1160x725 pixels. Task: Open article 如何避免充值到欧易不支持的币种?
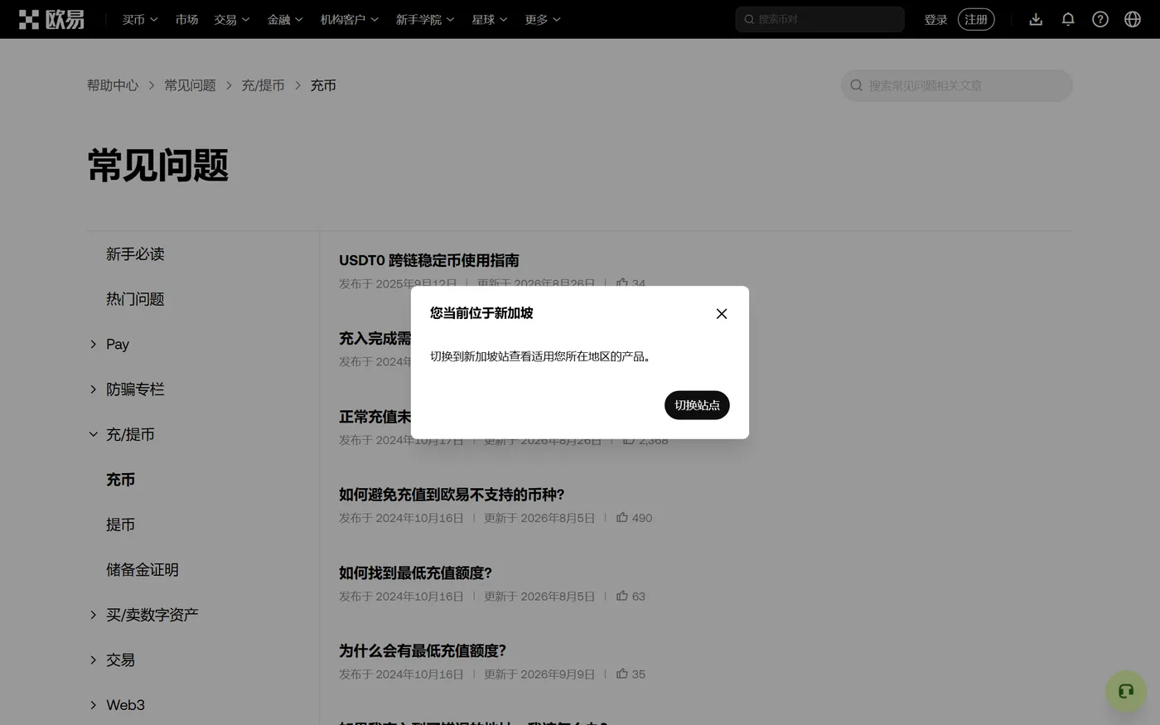(x=452, y=495)
